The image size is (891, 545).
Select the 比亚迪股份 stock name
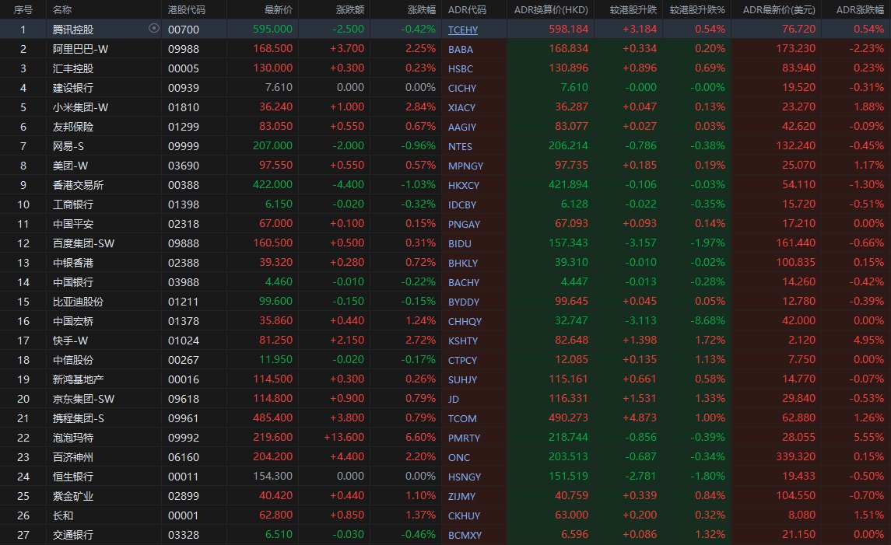point(78,302)
